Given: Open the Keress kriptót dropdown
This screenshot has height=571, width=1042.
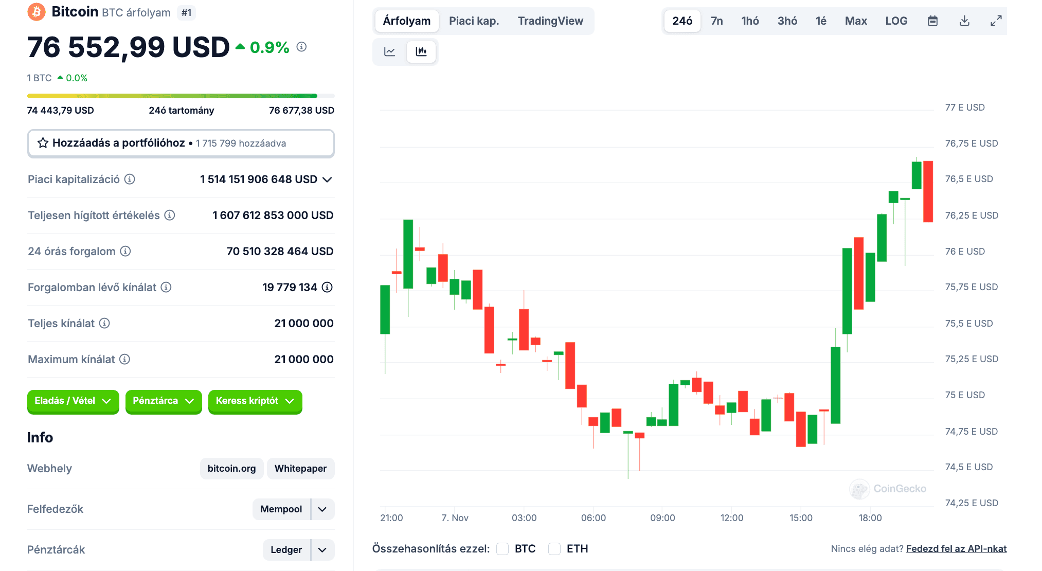Looking at the screenshot, I should click(255, 401).
